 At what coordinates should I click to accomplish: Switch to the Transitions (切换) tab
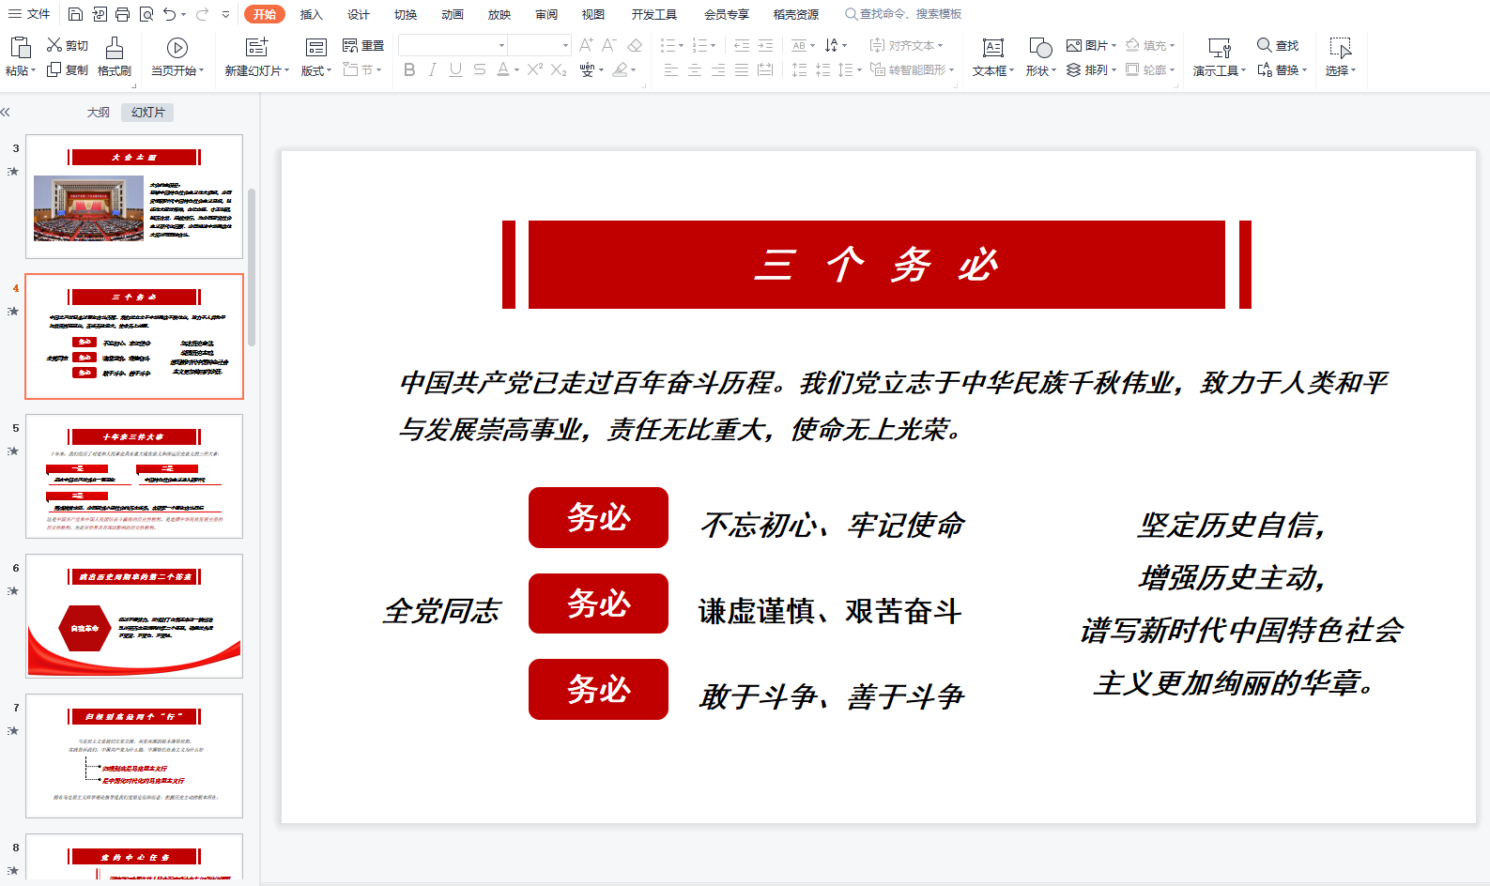(406, 14)
